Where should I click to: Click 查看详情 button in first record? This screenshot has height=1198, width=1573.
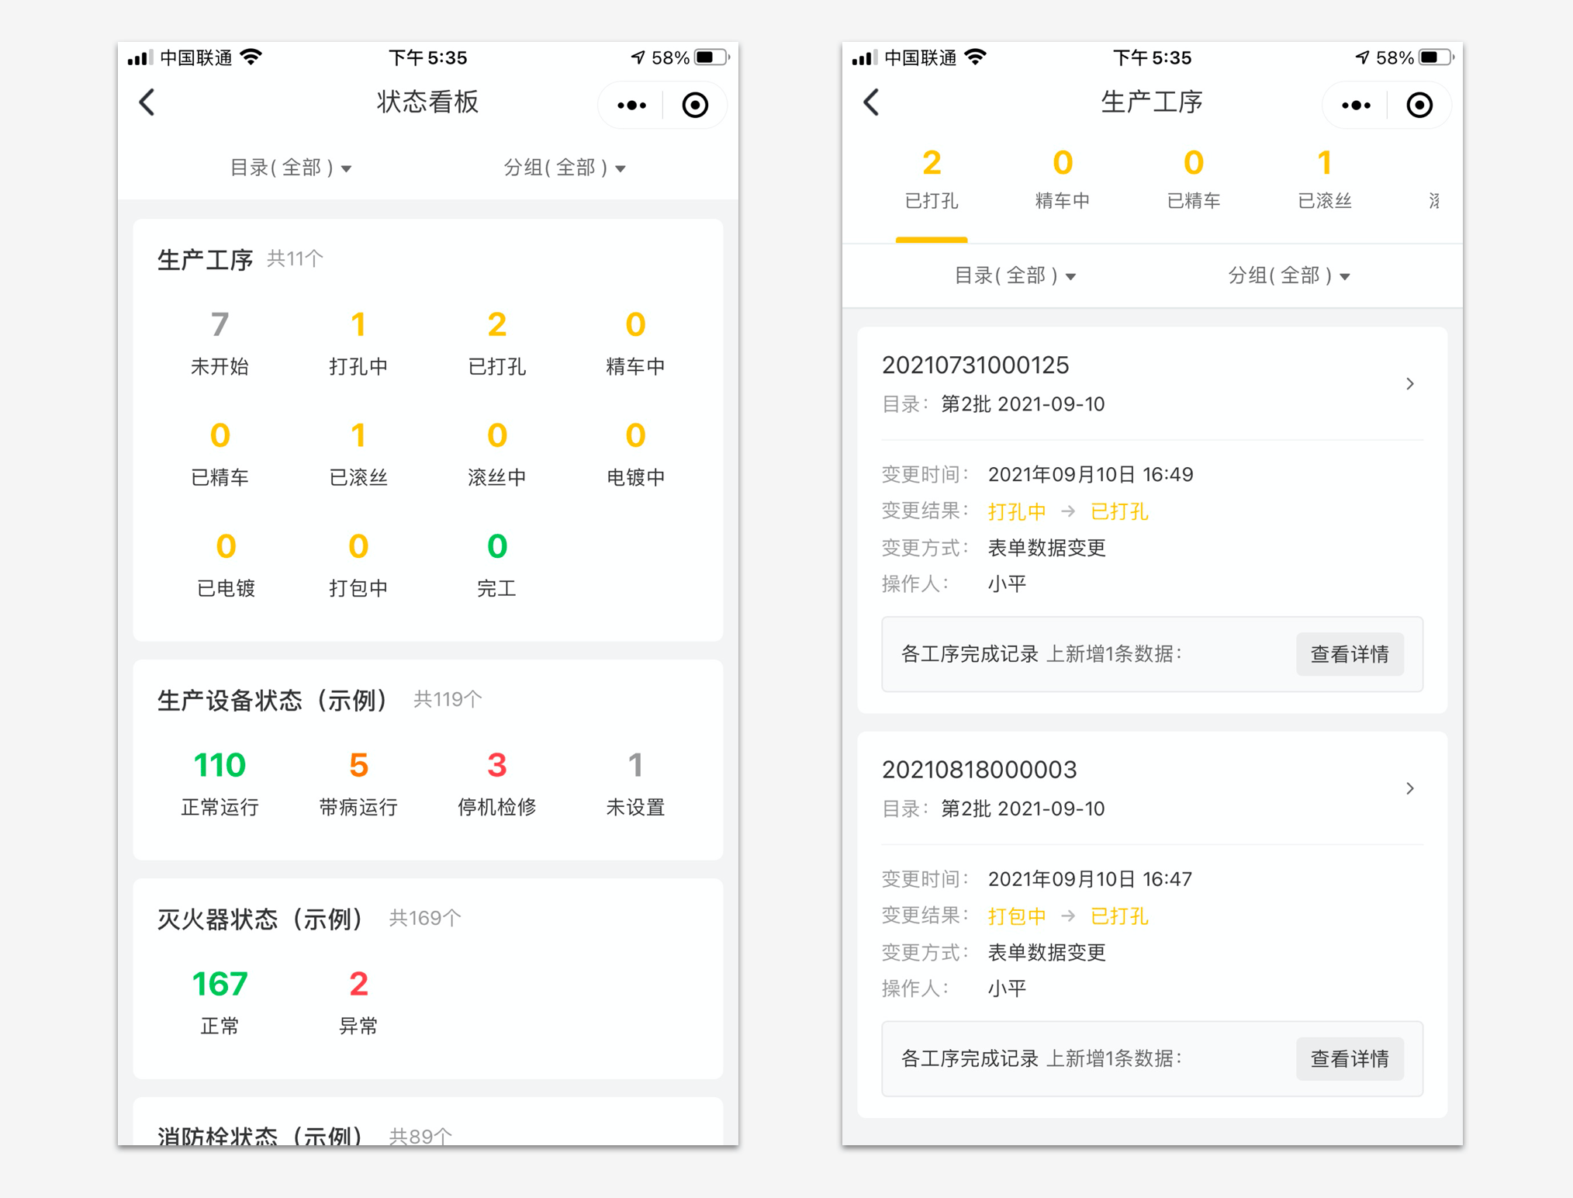(1349, 654)
